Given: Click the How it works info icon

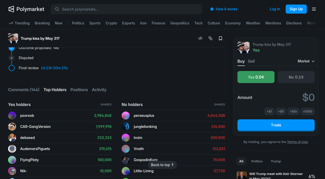Looking at the screenshot, I should click(212, 9).
